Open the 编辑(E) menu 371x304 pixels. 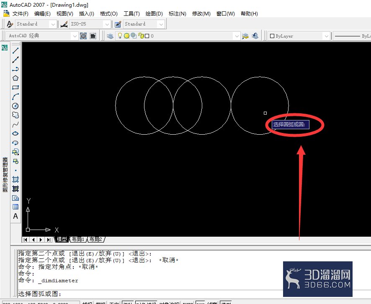[42, 14]
